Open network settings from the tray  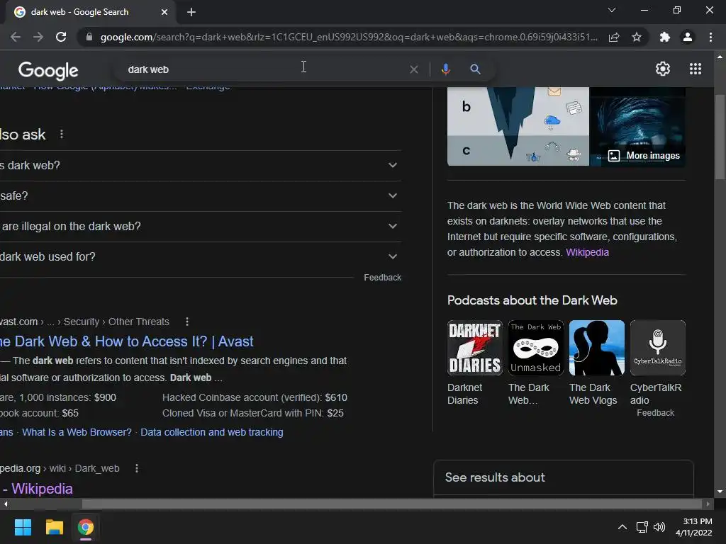[x=642, y=527]
